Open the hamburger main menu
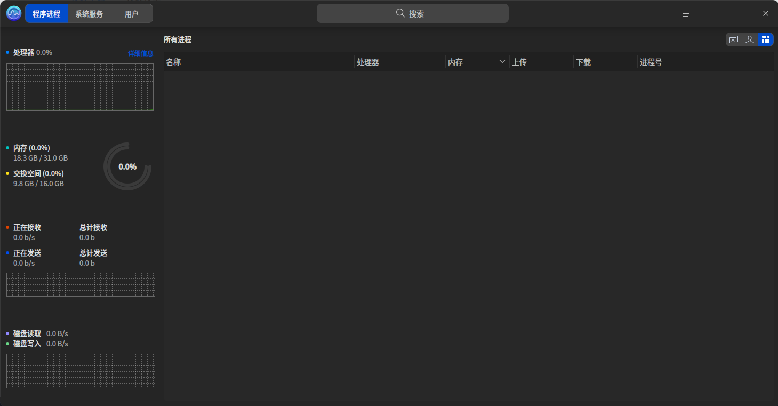 tap(686, 13)
